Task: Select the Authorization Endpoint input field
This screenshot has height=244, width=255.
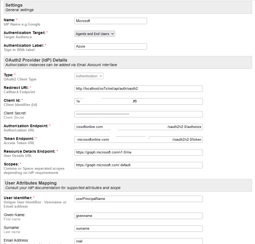Action: click(x=139, y=127)
